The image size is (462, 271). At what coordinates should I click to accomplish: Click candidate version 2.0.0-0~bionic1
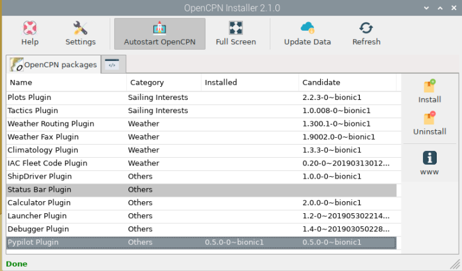click(x=332, y=203)
